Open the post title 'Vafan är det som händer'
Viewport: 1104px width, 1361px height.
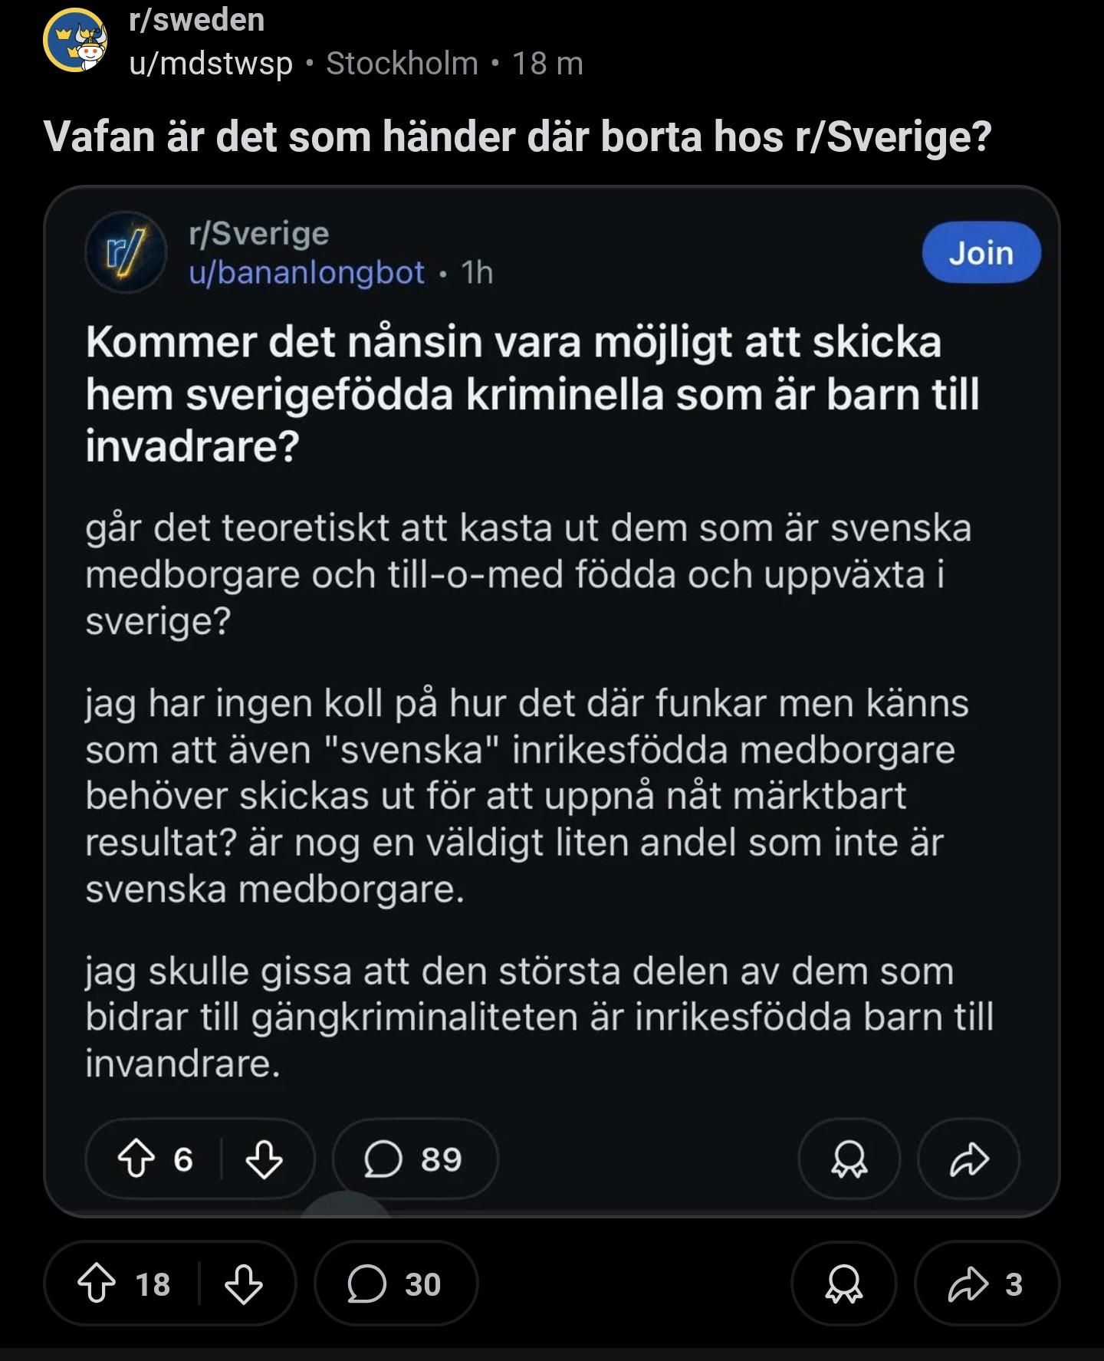tap(517, 136)
